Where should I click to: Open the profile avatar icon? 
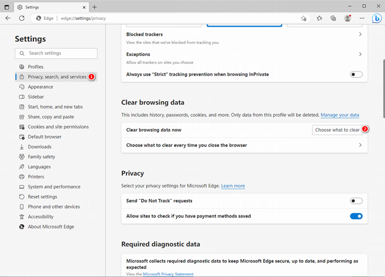(x=348, y=18)
